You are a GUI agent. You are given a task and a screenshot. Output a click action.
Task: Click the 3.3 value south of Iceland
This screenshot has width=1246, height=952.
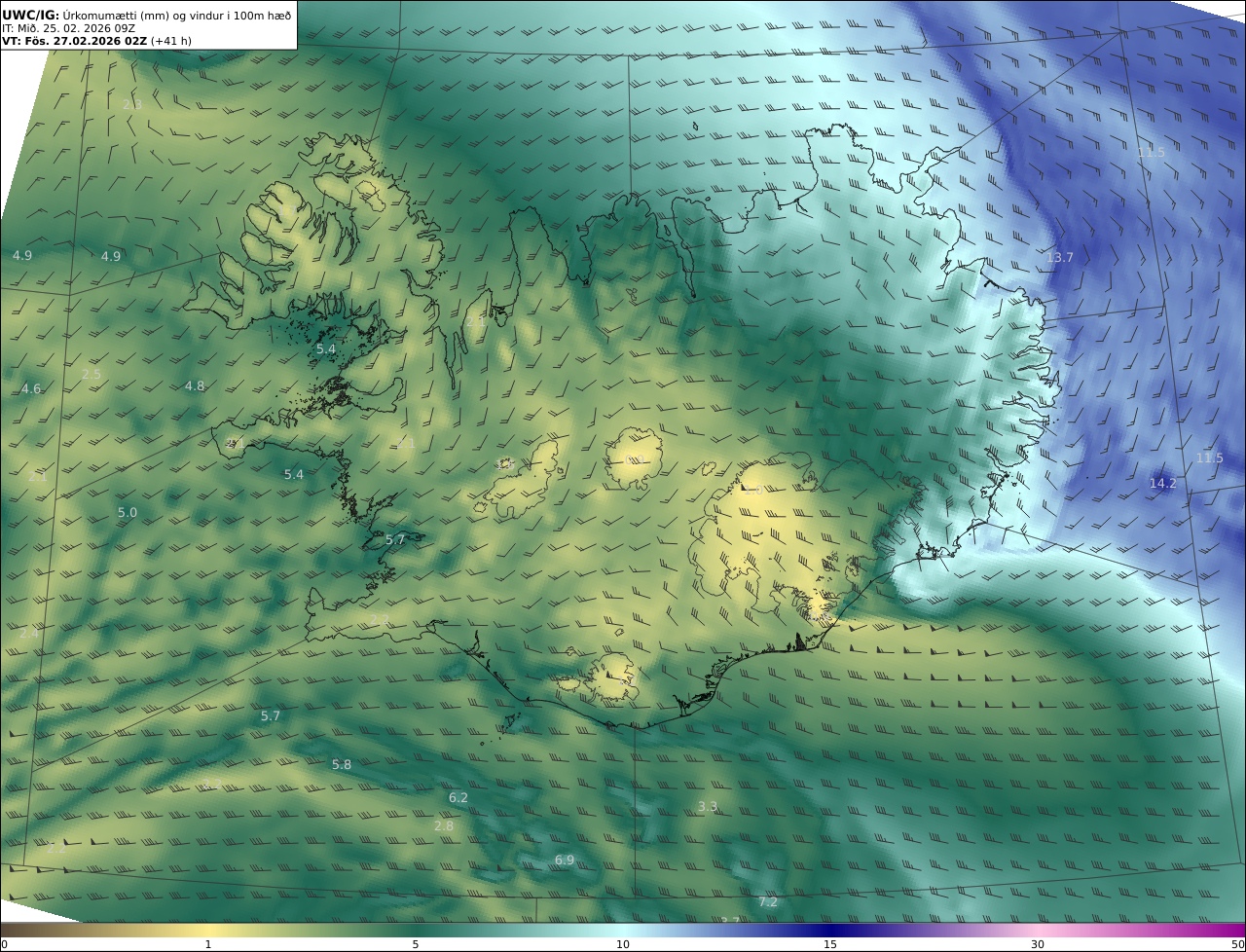(708, 807)
